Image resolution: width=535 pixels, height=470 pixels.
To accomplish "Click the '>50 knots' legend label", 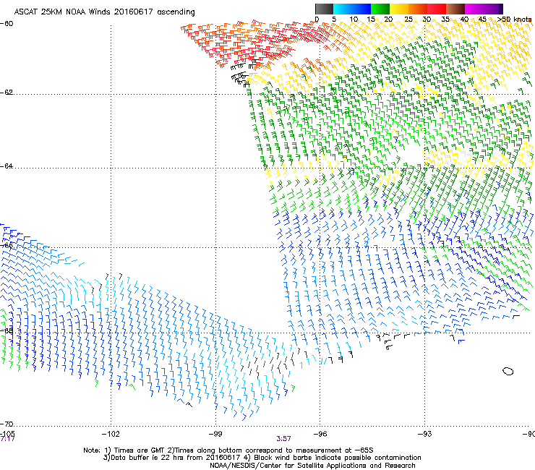I will (x=515, y=19).
